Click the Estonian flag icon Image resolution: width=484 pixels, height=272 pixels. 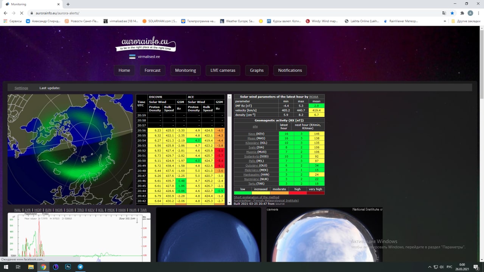click(132, 57)
